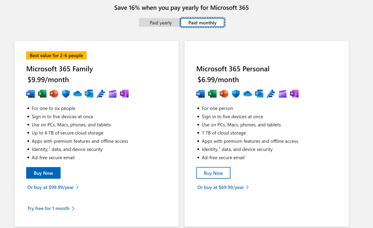Click the Word icon under Microsoft 365 Family
Viewport: 373px width, 228px height.
30,93
